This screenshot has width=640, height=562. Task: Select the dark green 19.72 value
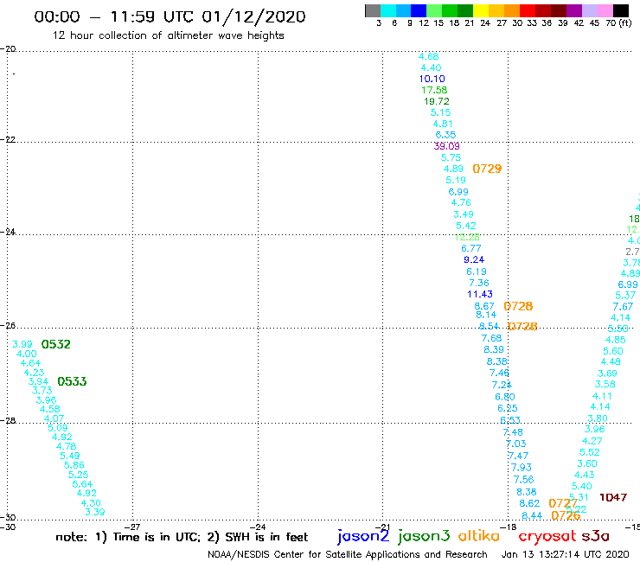click(x=437, y=101)
